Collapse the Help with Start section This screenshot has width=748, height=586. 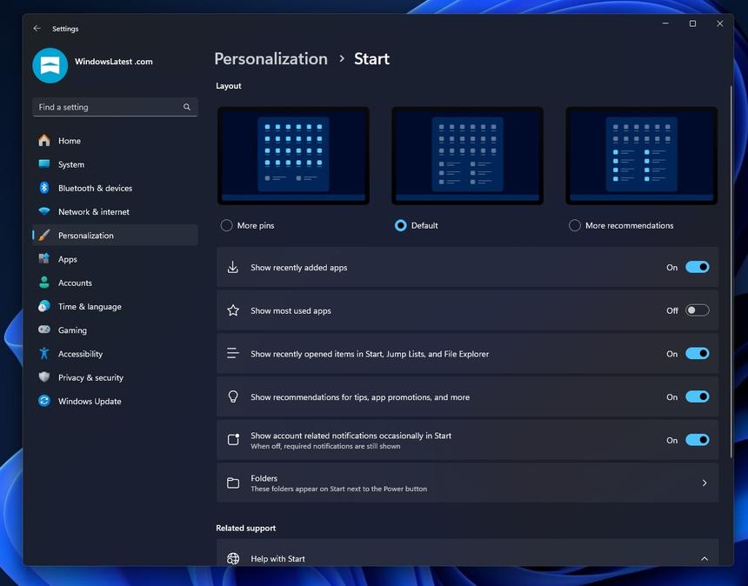[704, 558]
